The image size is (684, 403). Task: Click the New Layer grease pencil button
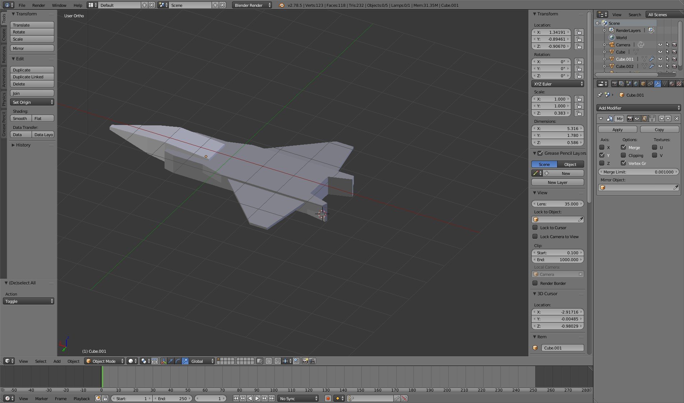tap(557, 182)
